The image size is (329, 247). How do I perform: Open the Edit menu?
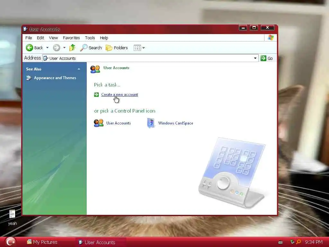coord(40,38)
